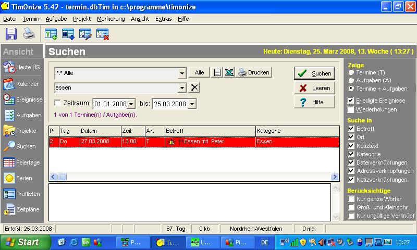This screenshot has width=417, height=250.
Task: Open the Projekte sidebar view
Action: pyautogui.click(x=21, y=131)
